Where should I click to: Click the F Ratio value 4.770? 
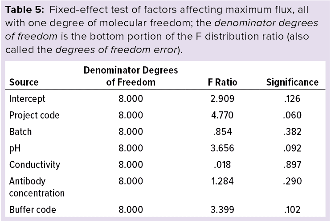[x=222, y=115]
